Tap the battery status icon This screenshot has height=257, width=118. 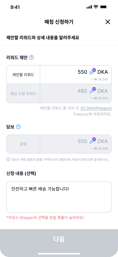click(x=103, y=7)
